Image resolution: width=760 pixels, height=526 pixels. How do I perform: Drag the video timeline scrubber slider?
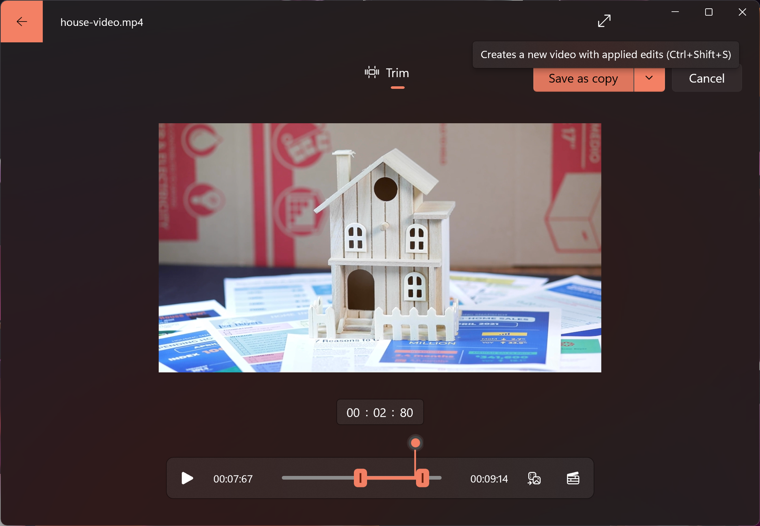click(418, 443)
